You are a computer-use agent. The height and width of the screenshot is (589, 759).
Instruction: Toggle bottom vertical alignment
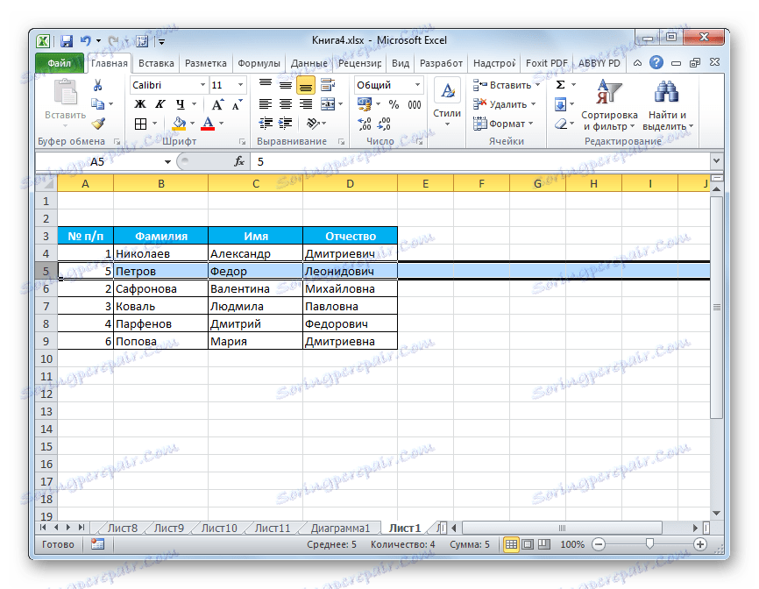point(306,86)
